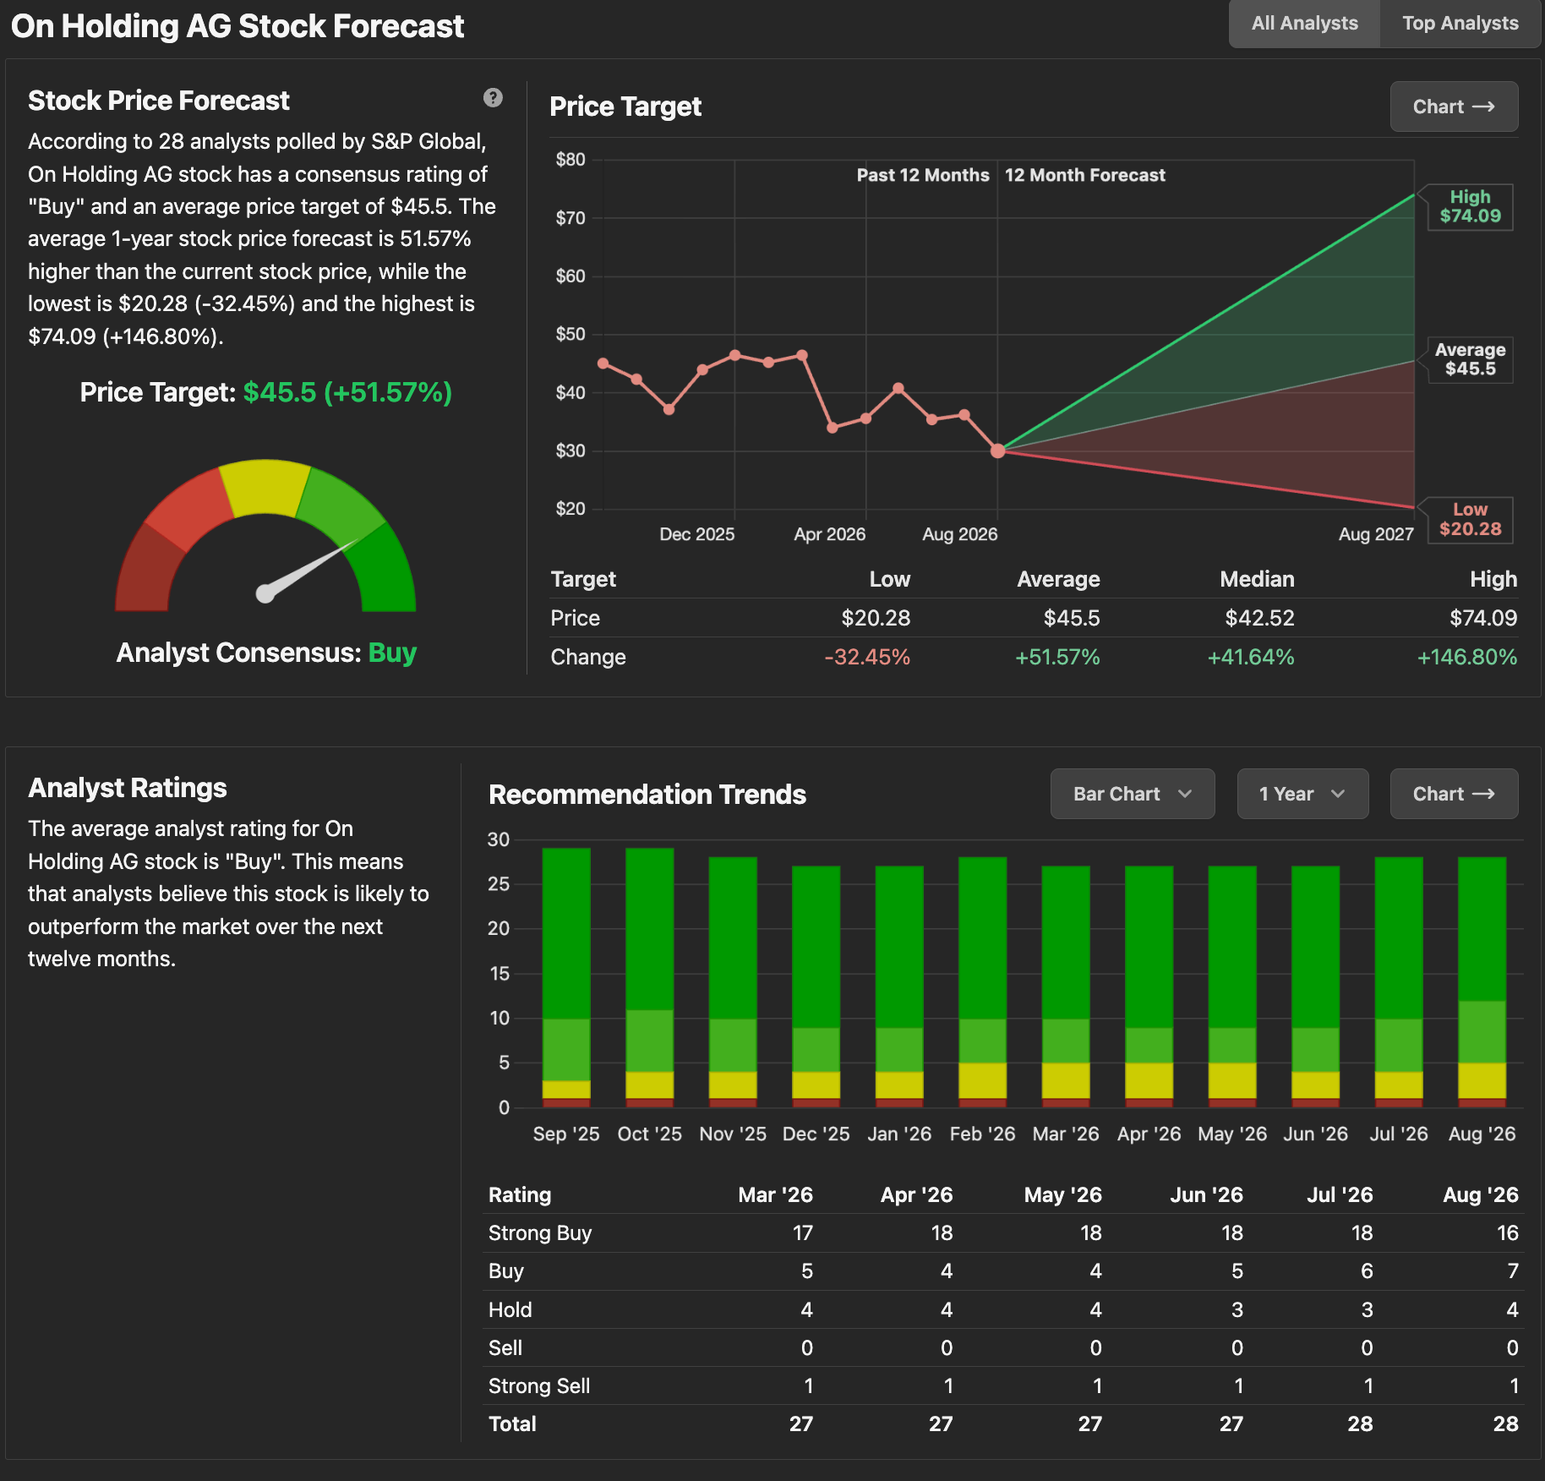Click the Feb '26 ratings bar
Viewport: 1545px width, 1481px height.
(x=982, y=982)
